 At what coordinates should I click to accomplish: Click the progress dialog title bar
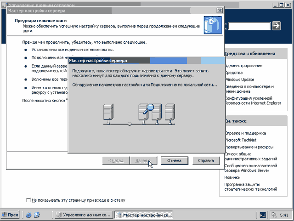146,61
